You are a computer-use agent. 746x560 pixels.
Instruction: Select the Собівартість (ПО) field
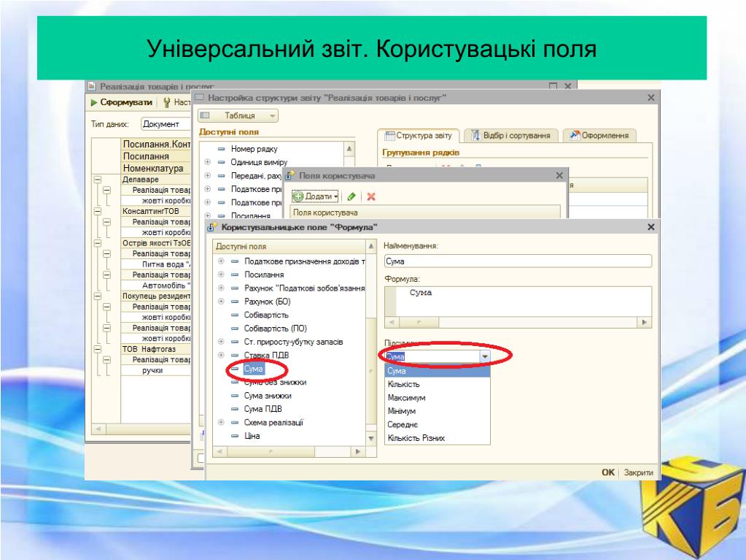pos(276,329)
